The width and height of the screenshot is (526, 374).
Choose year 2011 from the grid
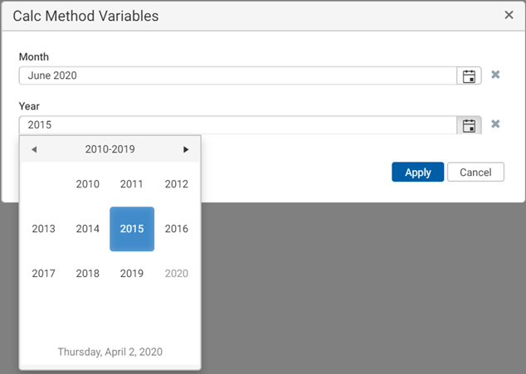[x=132, y=184]
